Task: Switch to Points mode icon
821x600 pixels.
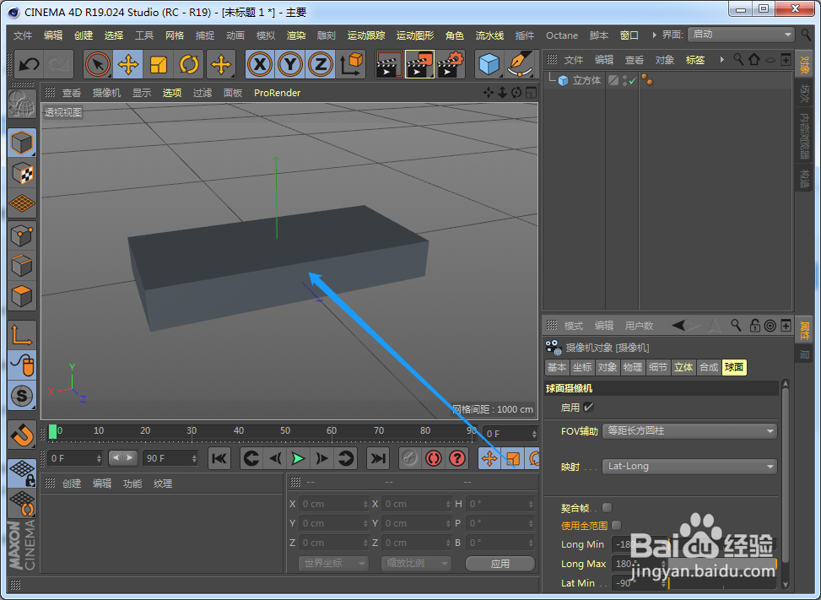Action: (21, 235)
